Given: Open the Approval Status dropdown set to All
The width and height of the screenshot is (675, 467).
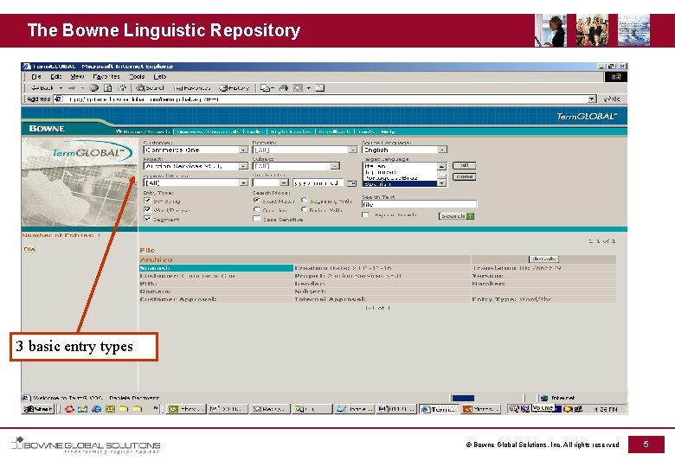Looking at the screenshot, I should tap(196, 182).
